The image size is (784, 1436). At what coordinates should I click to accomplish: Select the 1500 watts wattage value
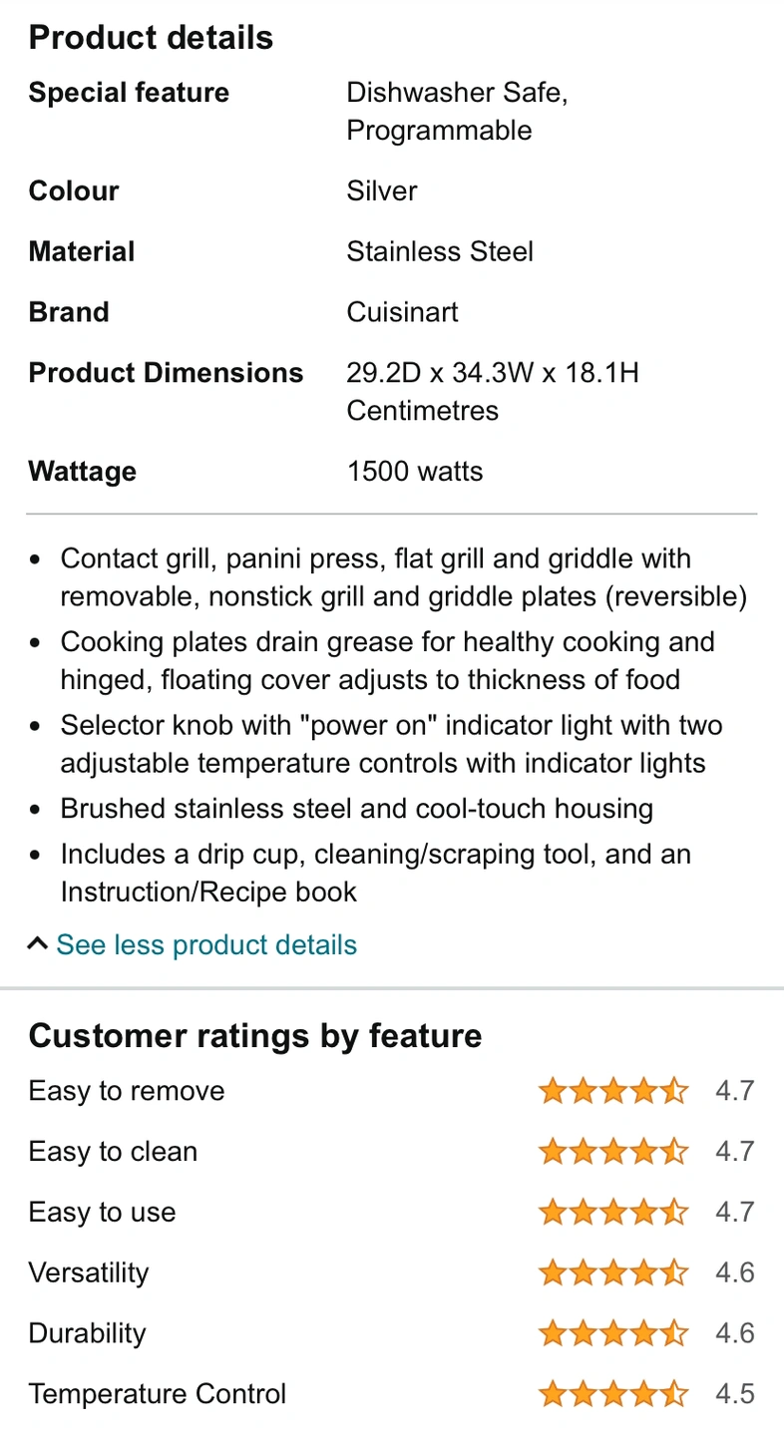pos(415,471)
